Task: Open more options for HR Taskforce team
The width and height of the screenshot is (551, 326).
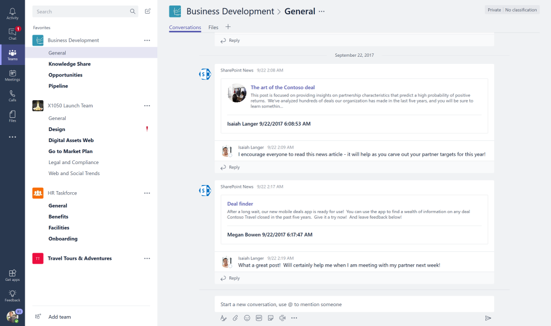Action: pyautogui.click(x=147, y=193)
